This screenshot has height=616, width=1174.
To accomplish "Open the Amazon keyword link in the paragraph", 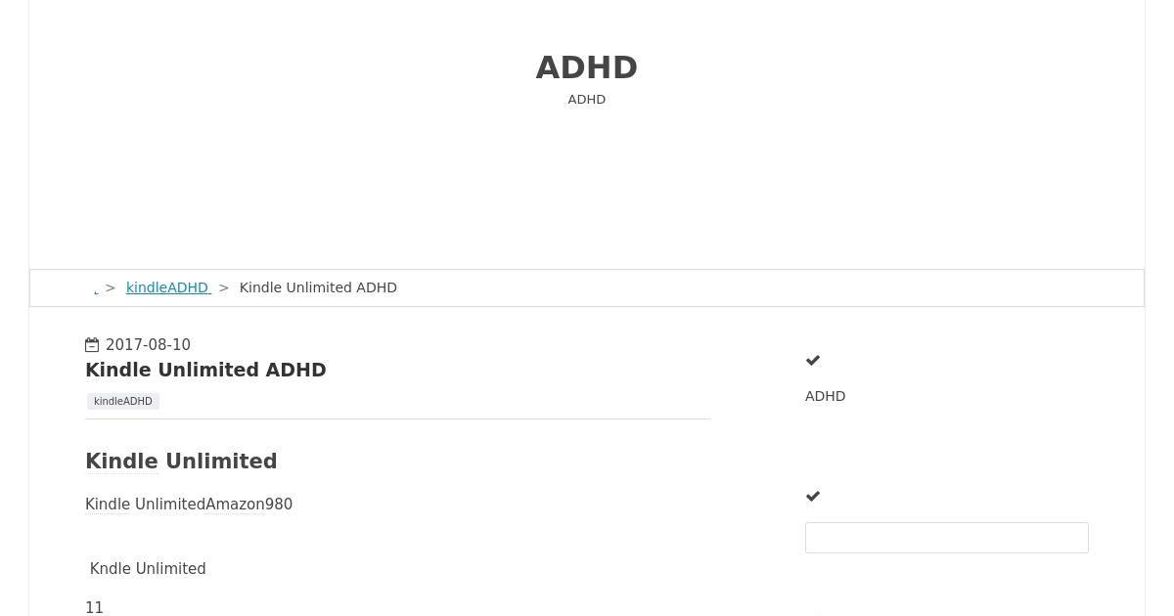I will [x=235, y=505].
